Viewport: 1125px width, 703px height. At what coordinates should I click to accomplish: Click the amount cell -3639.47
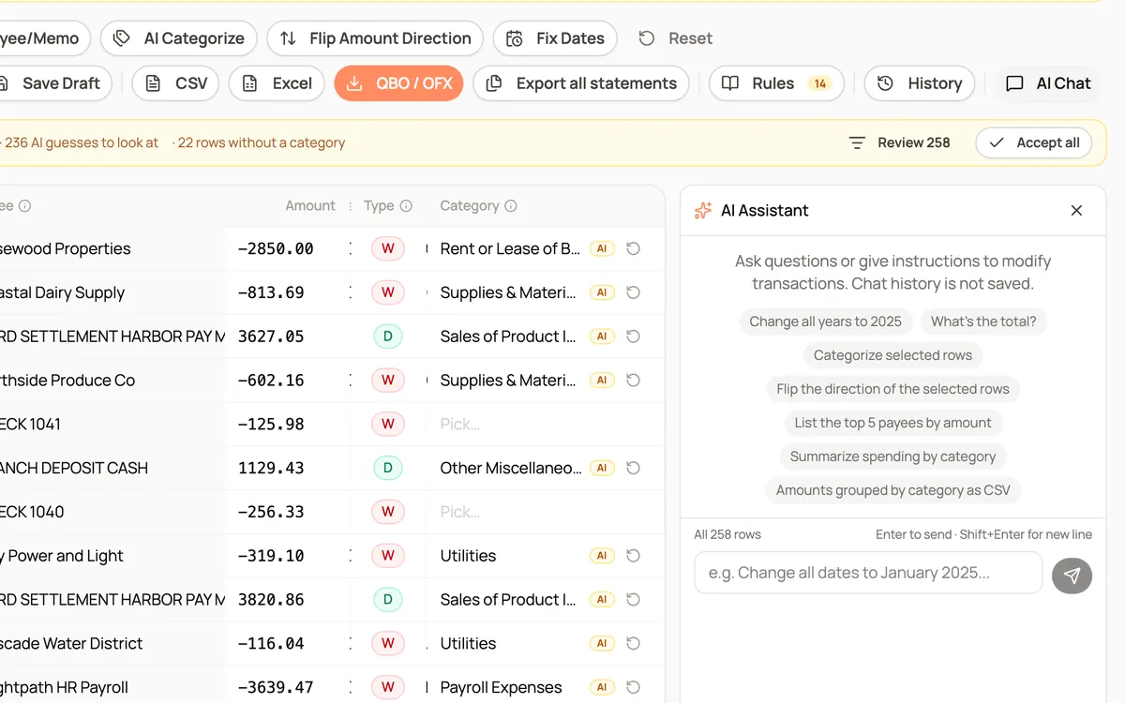tap(275, 687)
